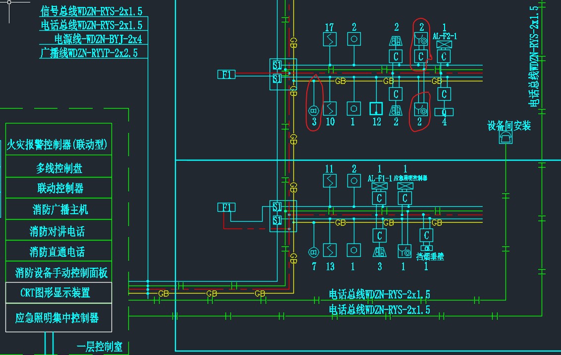561x355 pixels.
Task: Click the 消防广播主机 panel box
Action: [x=58, y=209]
